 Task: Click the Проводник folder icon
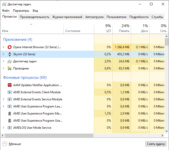click(10, 68)
